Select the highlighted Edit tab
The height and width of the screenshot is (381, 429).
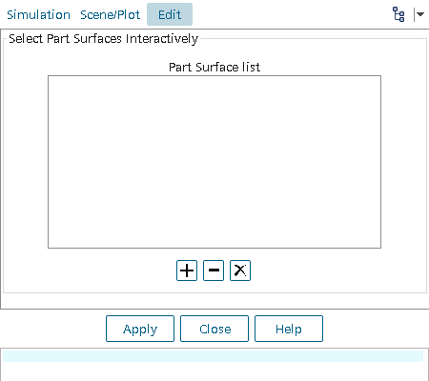point(170,14)
